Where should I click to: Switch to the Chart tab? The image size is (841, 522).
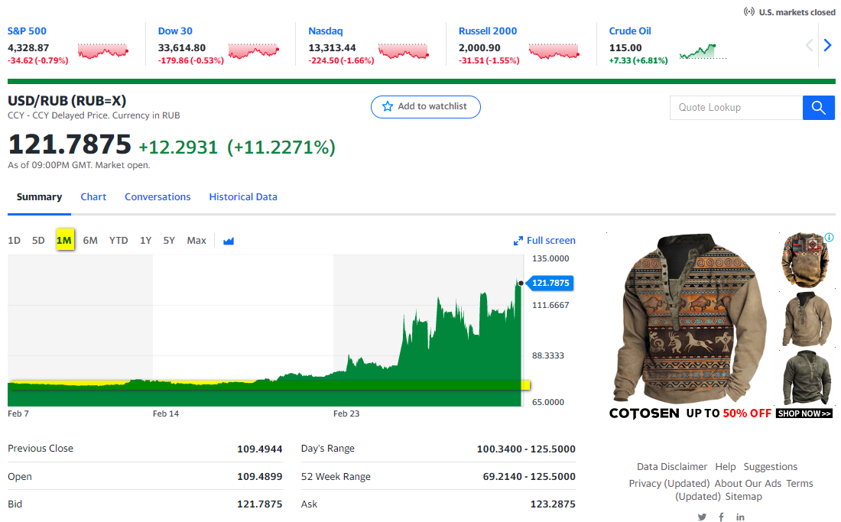pos(93,196)
